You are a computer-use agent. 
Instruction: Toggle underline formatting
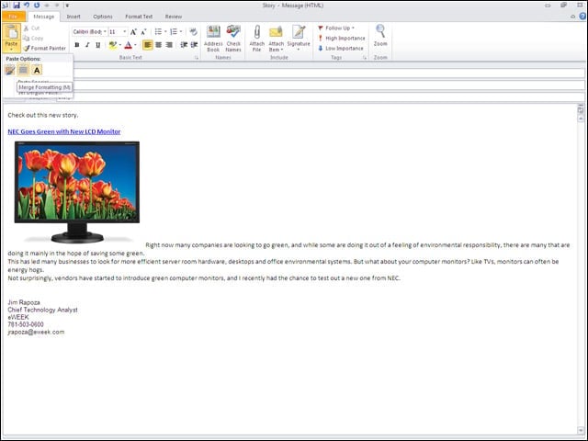pos(98,45)
